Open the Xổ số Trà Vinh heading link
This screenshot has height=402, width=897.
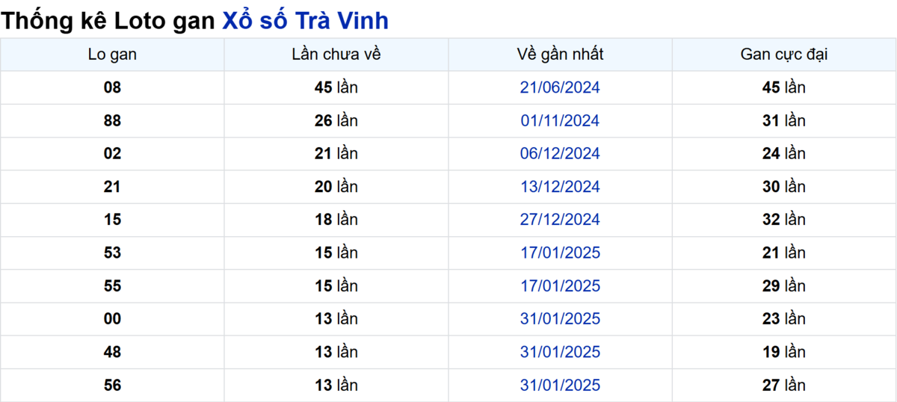coord(305,20)
